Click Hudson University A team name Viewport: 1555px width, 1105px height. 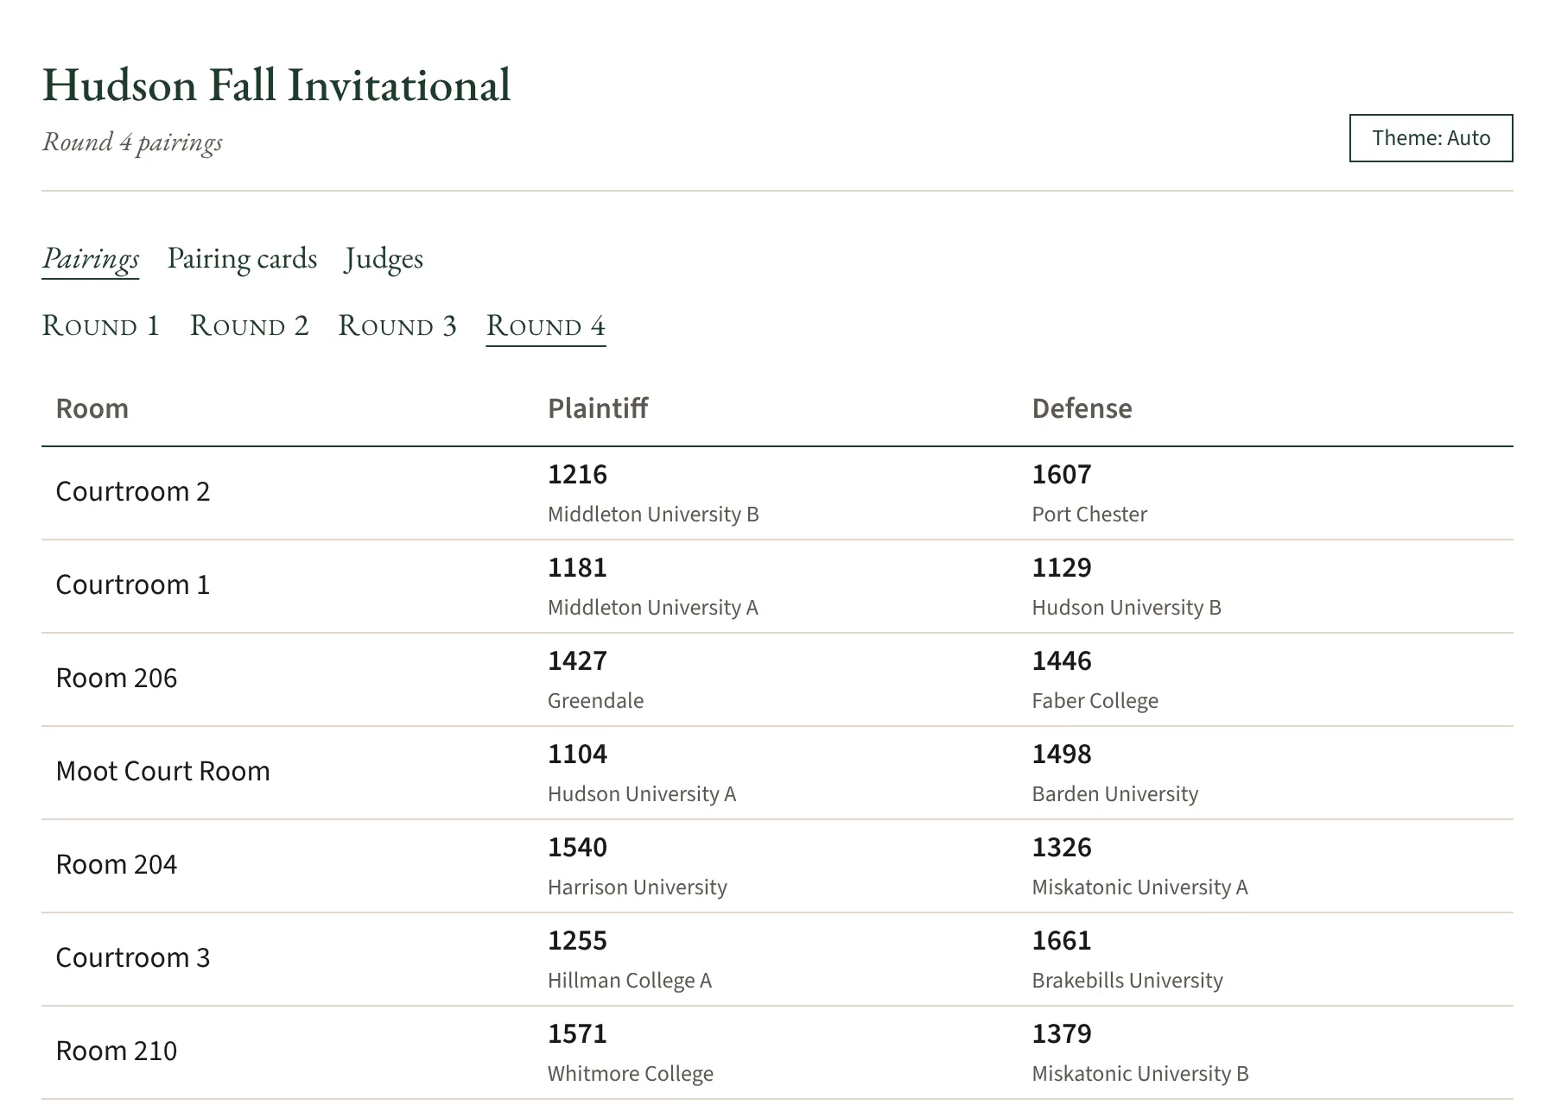pos(642,794)
